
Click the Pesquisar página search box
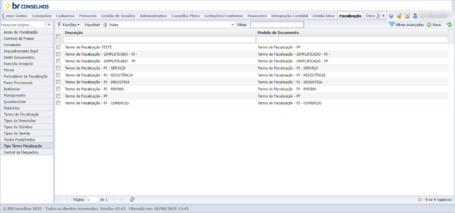point(22,25)
